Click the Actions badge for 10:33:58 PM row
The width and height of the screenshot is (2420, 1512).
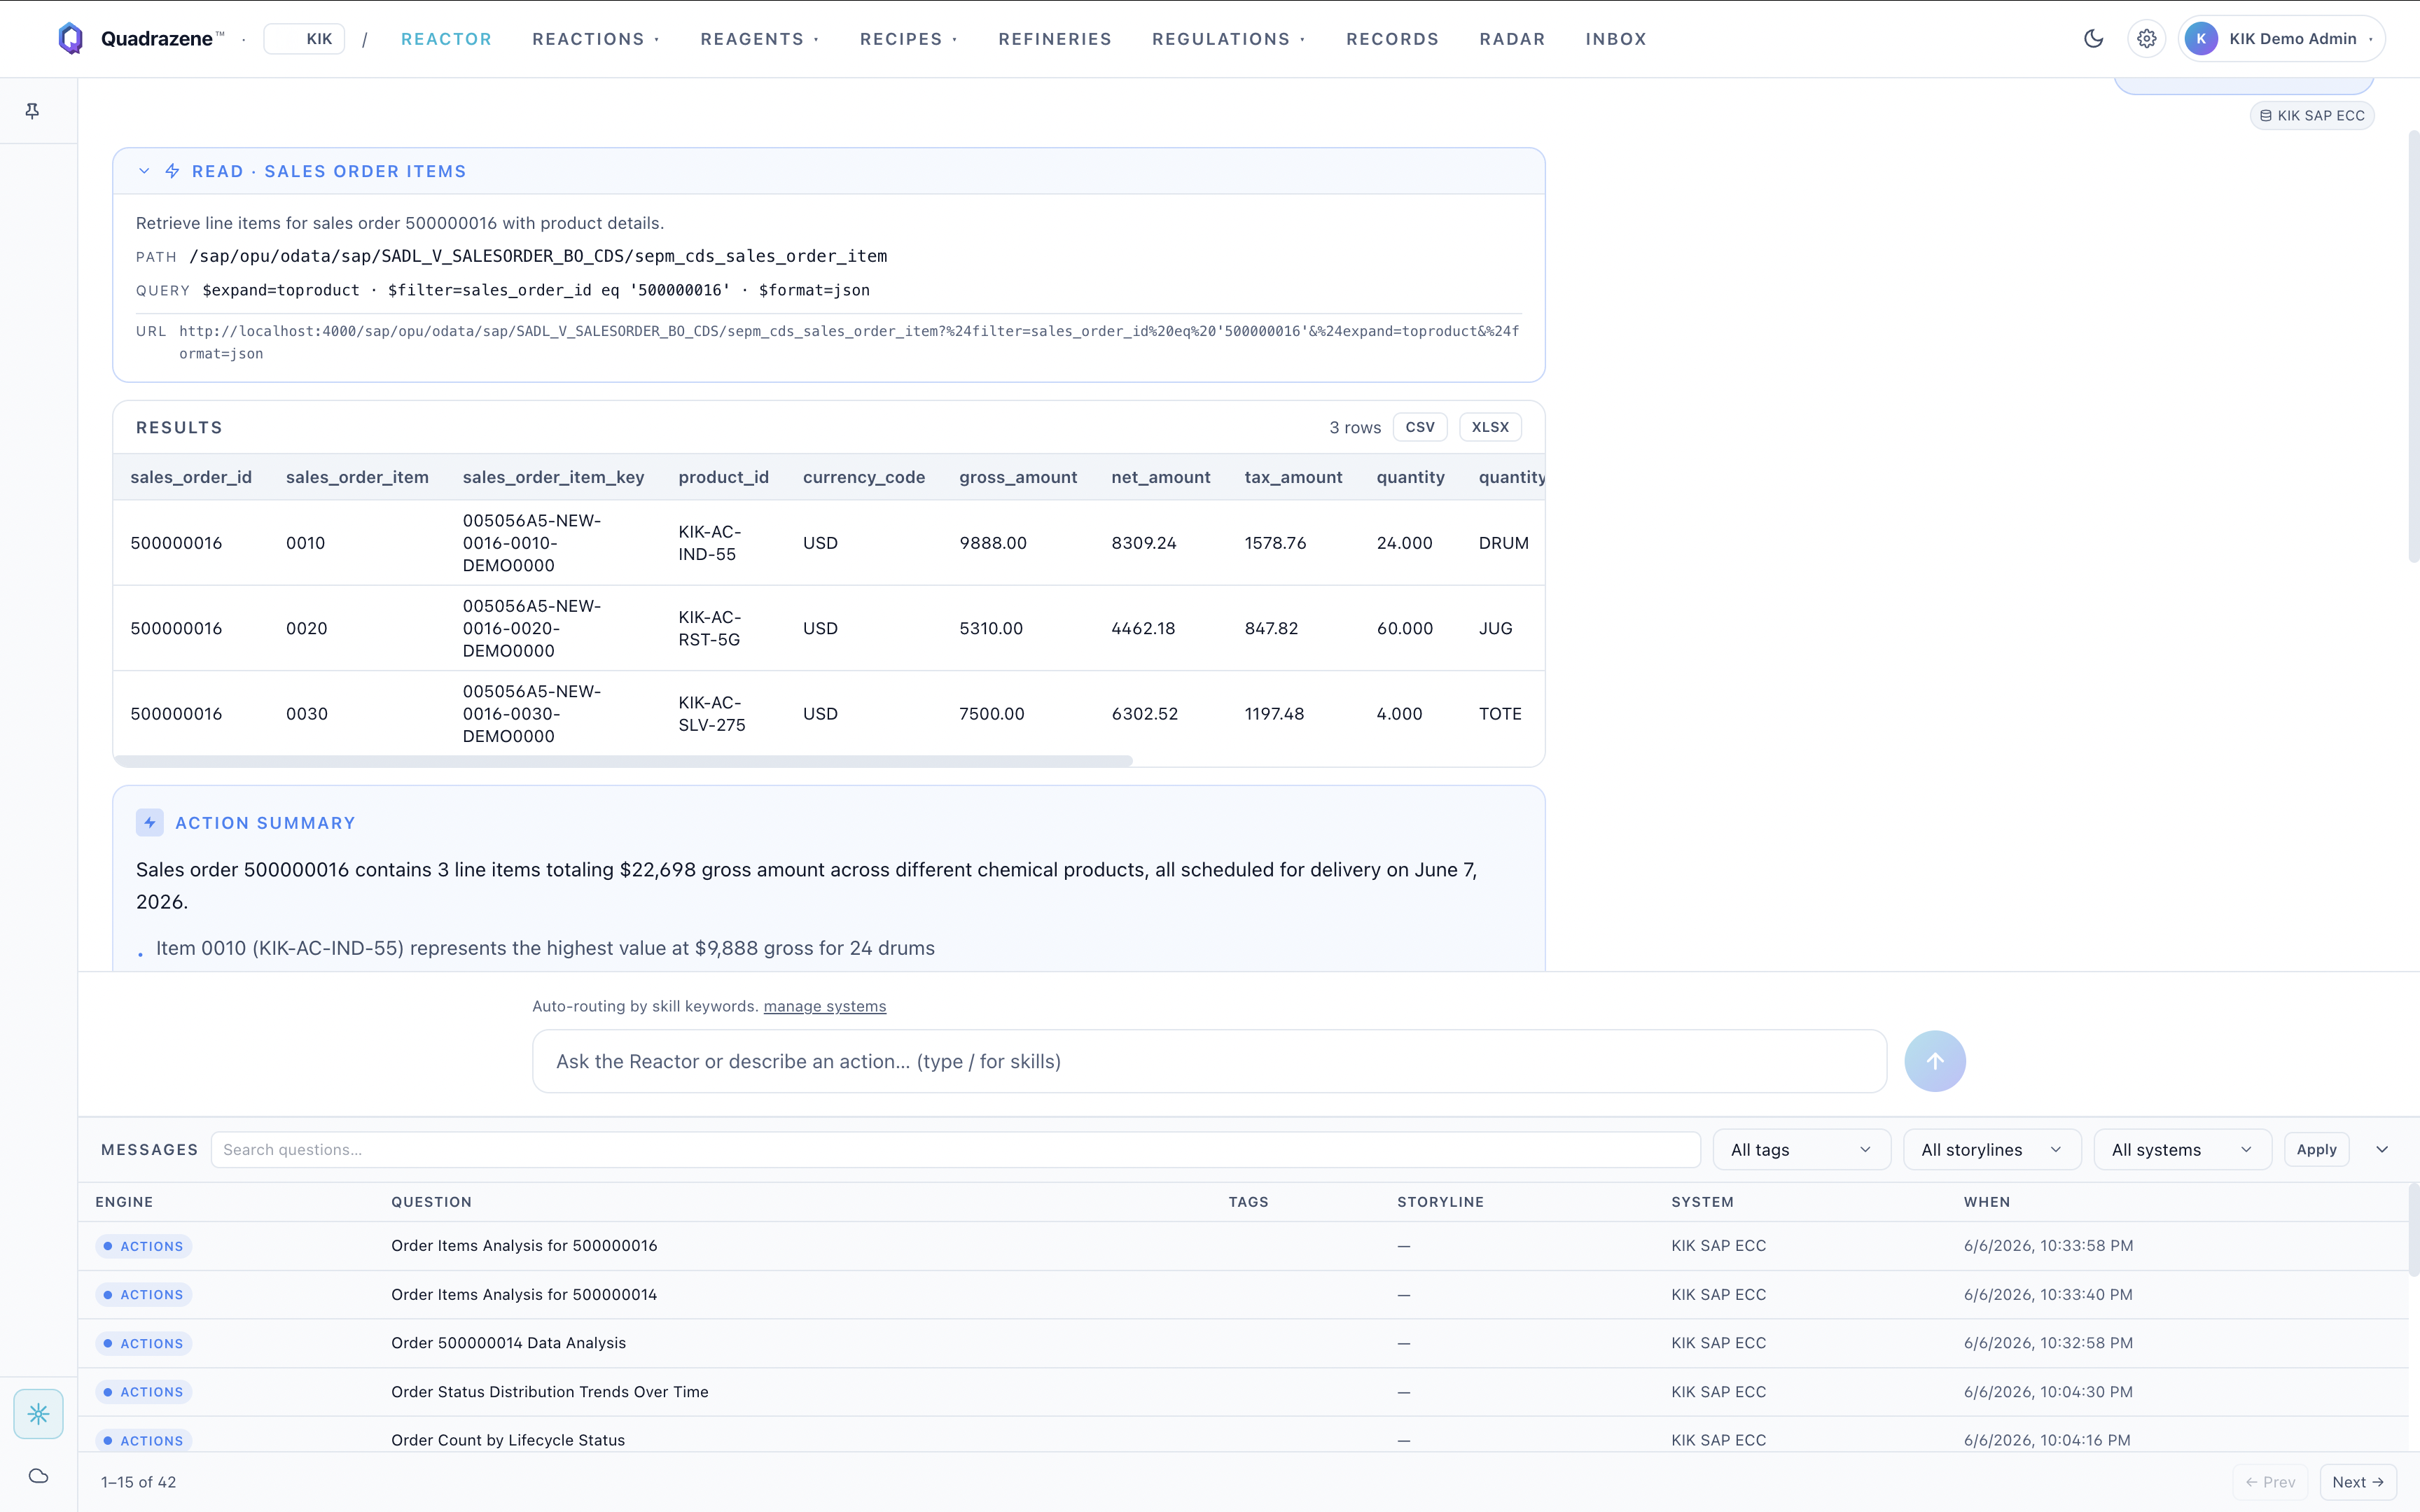pos(144,1246)
